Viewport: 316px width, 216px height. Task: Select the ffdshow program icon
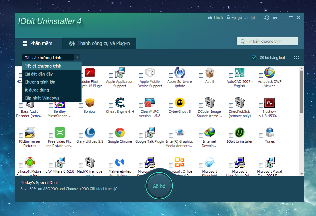pyautogui.click(x=270, y=103)
